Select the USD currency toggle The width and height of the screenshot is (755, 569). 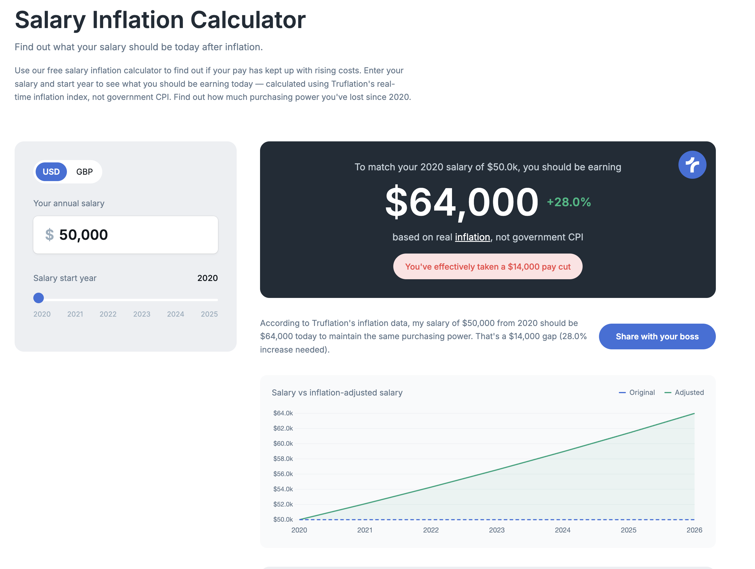[51, 171]
